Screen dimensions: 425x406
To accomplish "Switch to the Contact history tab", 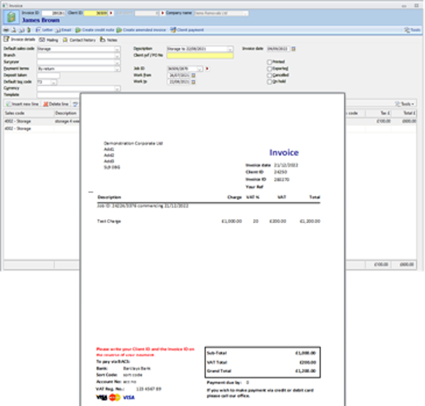I will 79,40.
